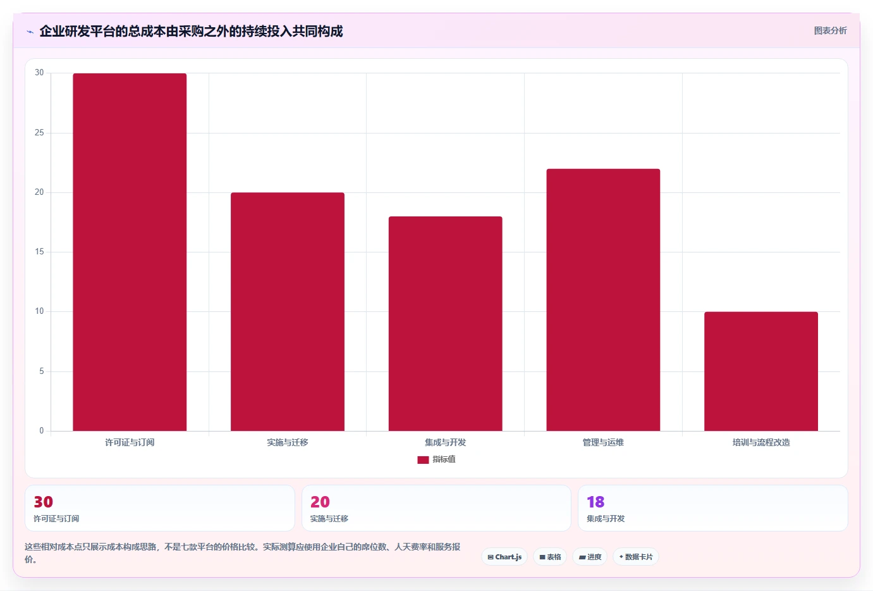Select the 实施与迁移 bar in the chart
The width and height of the screenshot is (873, 591).
(288, 311)
